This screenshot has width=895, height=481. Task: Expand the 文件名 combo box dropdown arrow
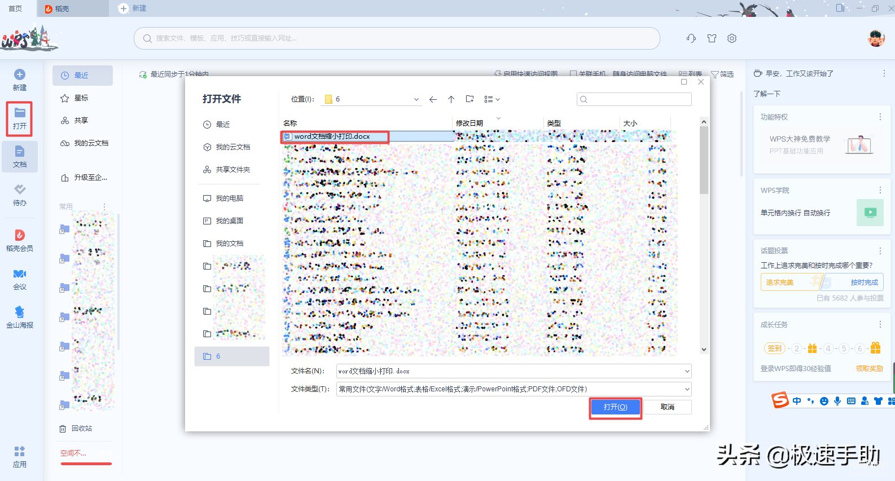(x=687, y=371)
